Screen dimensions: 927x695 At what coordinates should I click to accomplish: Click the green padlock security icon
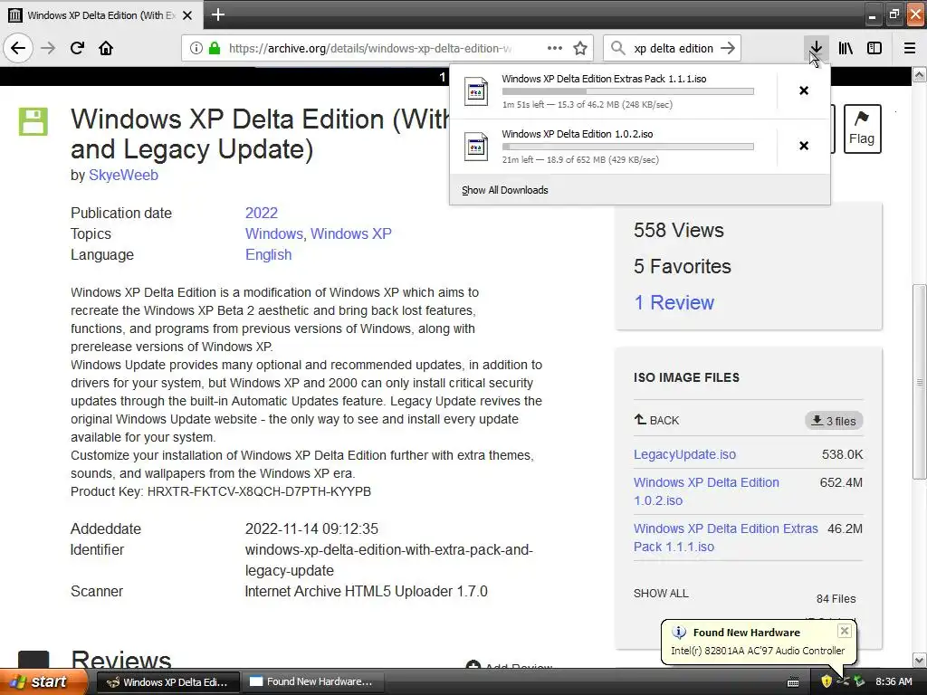tap(215, 48)
